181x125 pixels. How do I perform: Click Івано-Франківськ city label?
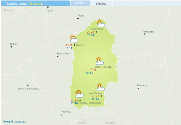[x=28, y=89]
